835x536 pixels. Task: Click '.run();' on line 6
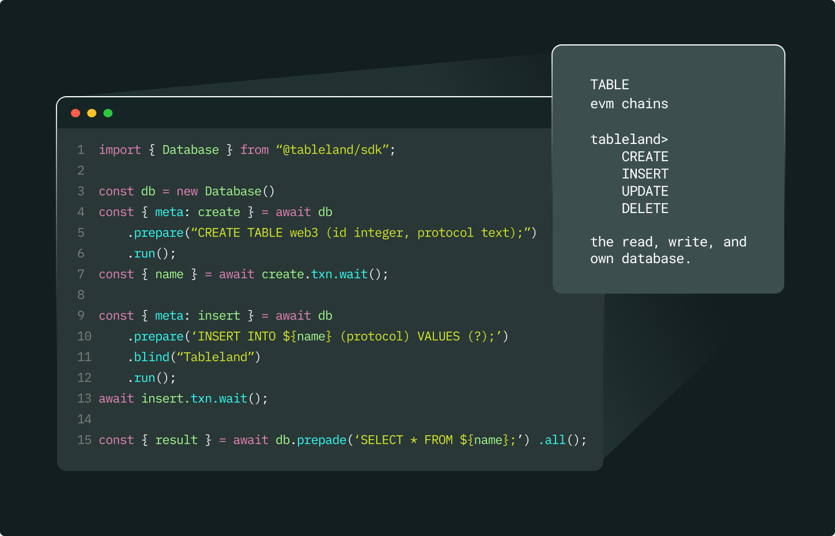click(152, 253)
